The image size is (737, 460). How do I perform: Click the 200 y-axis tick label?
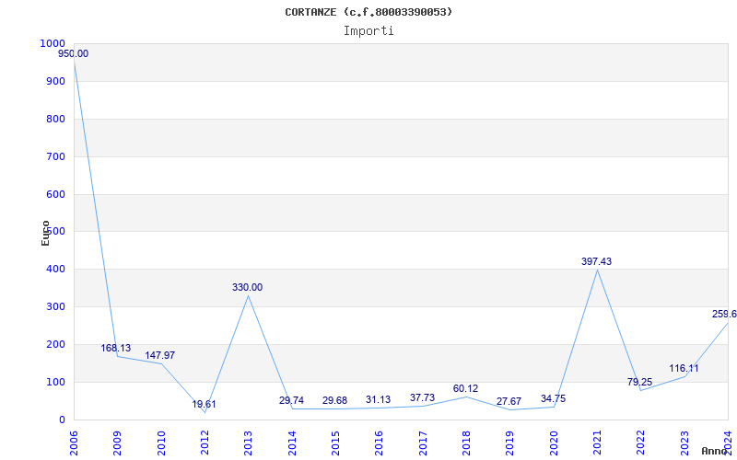point(56,344)
